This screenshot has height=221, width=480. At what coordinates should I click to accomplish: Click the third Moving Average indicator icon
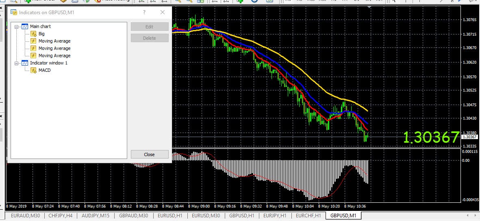34,56
